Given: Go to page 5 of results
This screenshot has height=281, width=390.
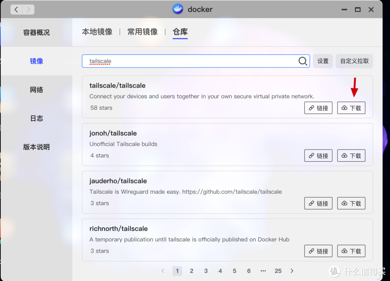Looking at the screenshot, I should click(x=235, y=271).
